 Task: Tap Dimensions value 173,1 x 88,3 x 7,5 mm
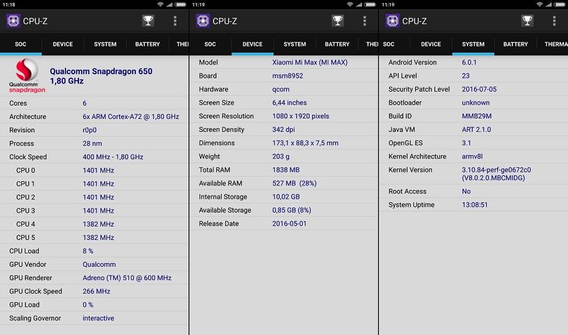[x=305, y=143]
